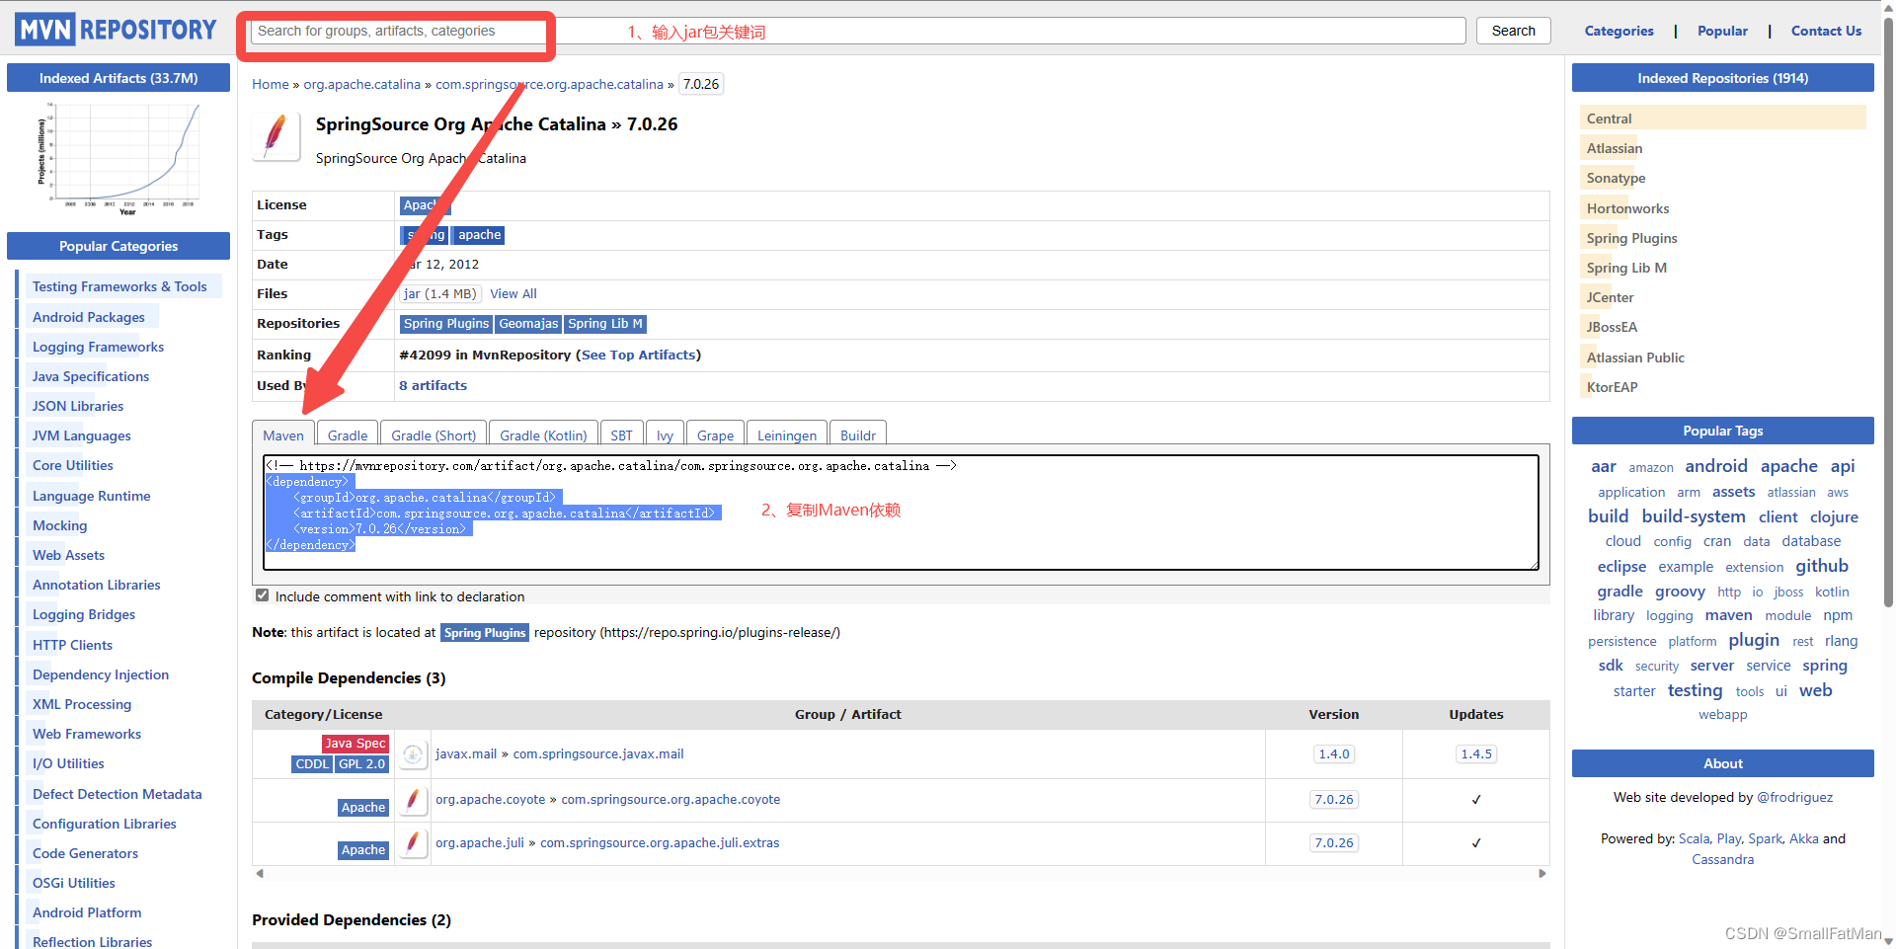The image size is (1896, 949).
Task: Open Android Packages category
Action: pos(89,317)
